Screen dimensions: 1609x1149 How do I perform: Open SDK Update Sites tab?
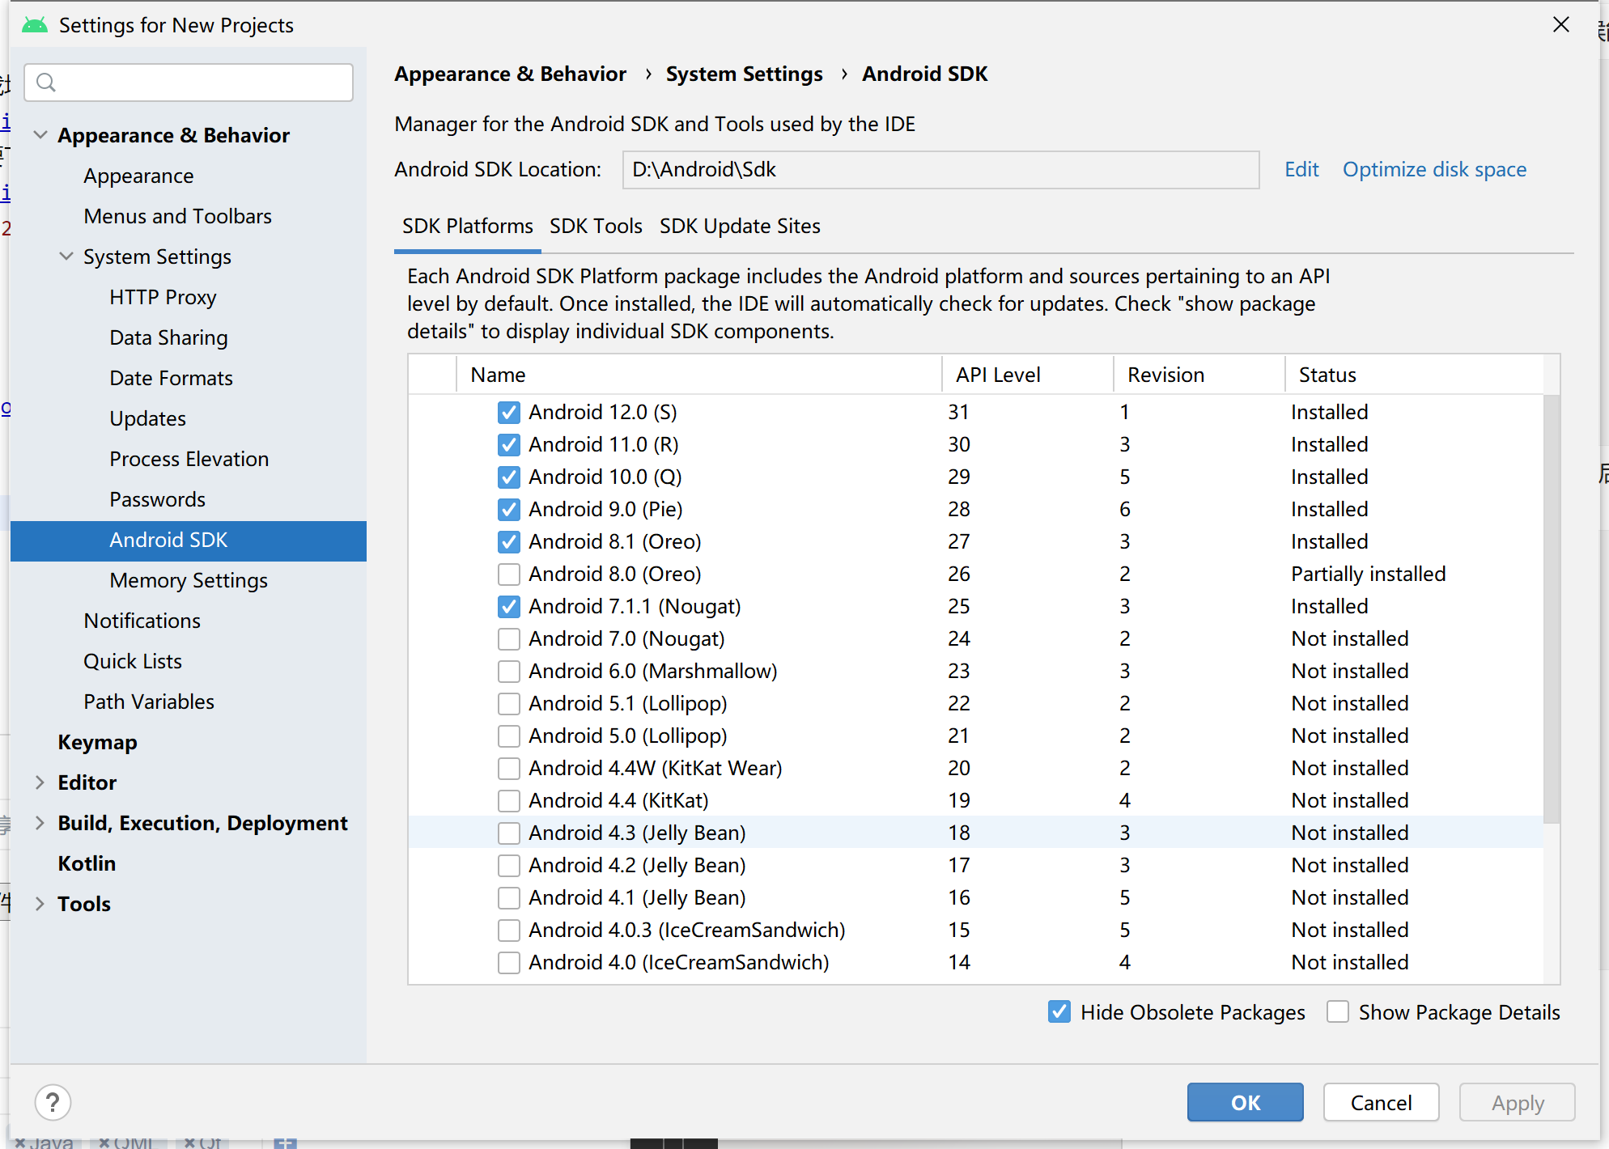[x=740, y=227]
